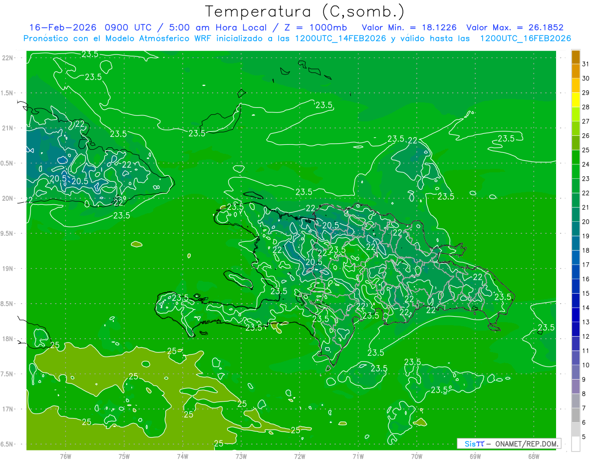The image size is (599, 463).
Task: Click the "0900 UTC" time text
Action: point(129,27)
